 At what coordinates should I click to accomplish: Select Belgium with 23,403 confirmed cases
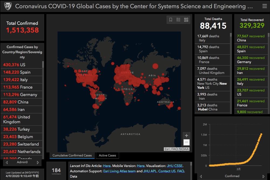21,137
